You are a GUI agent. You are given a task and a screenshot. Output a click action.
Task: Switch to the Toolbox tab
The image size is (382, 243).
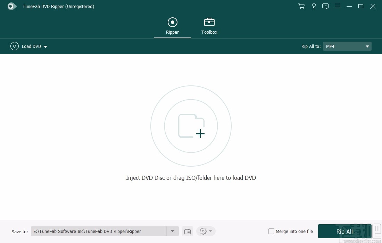(x=209, y=25)
